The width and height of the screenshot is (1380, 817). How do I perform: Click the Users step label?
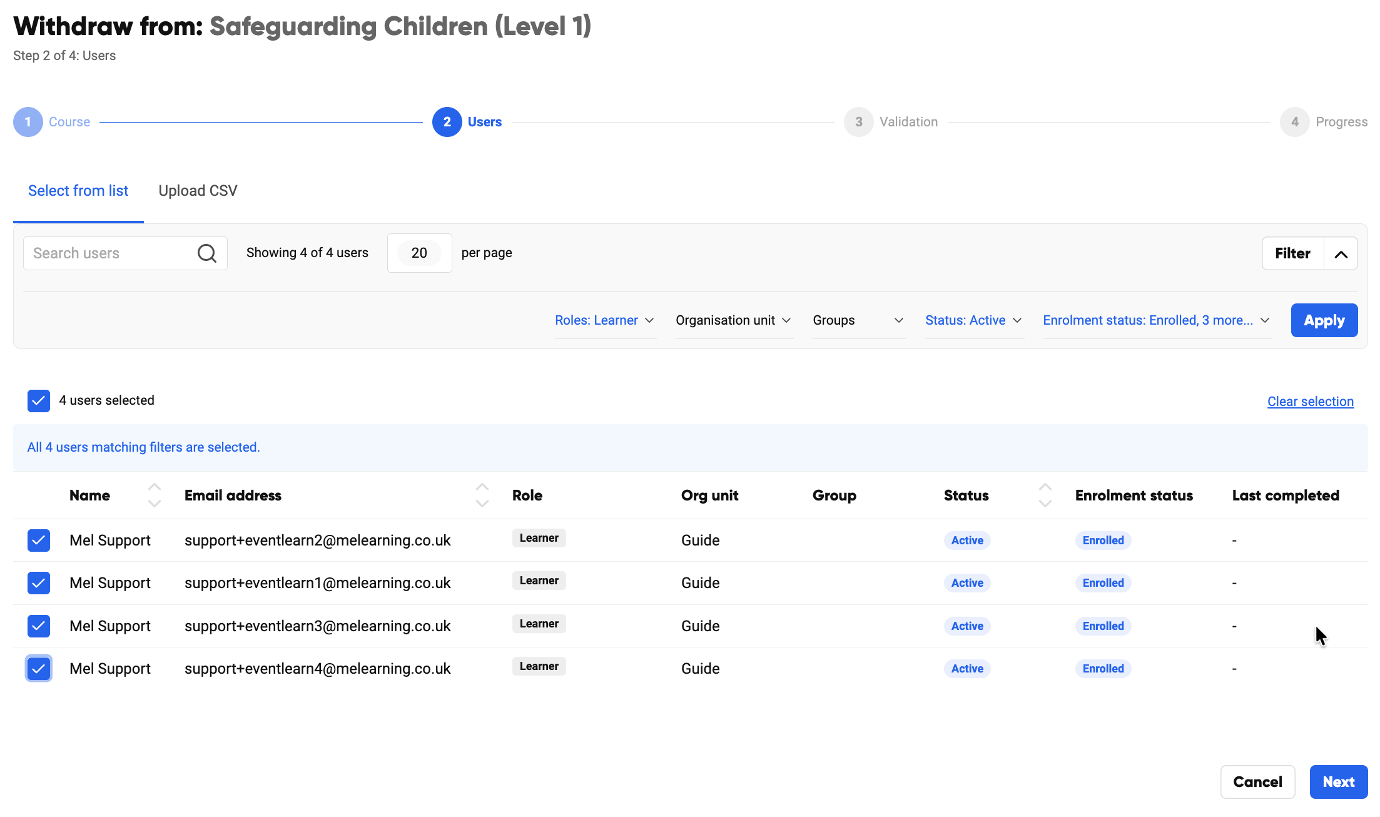click(485, 122)
